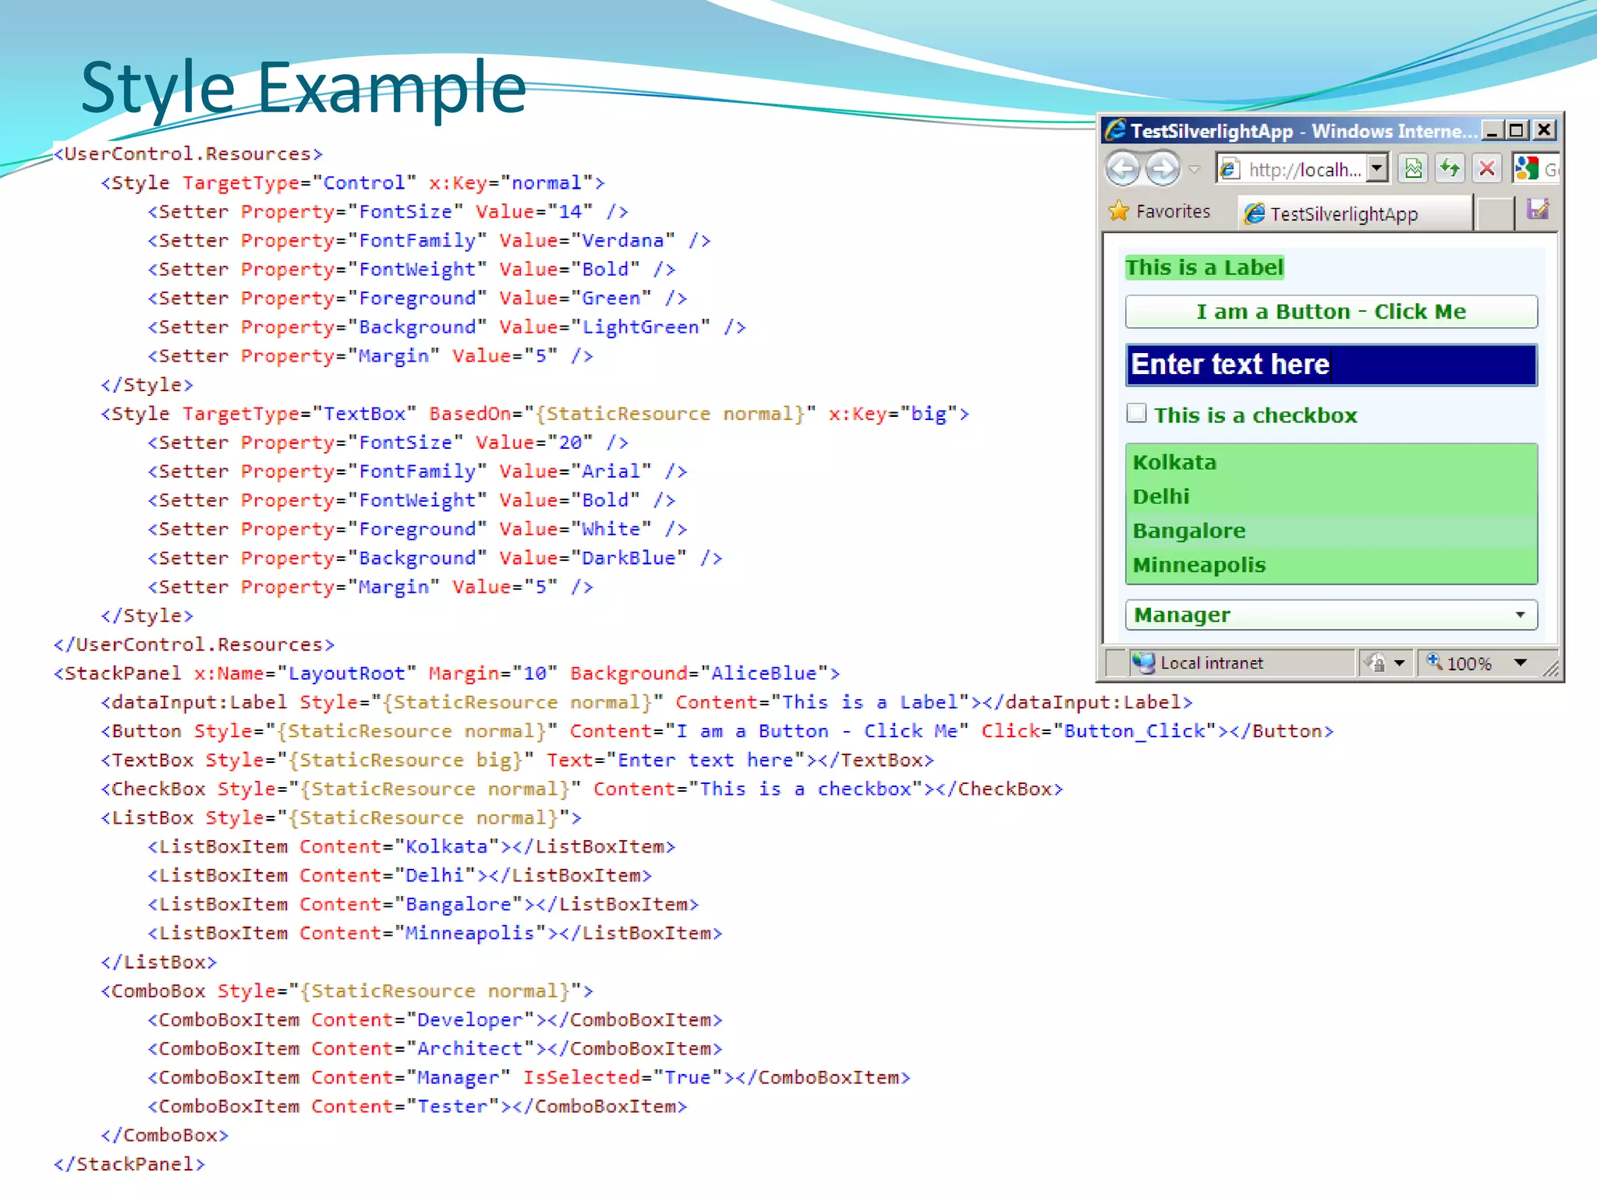Viewport: 1597px width, 1197px height.
Task: Open the protected mode lock dropdown in the status bar
Action: [1399, 662]
